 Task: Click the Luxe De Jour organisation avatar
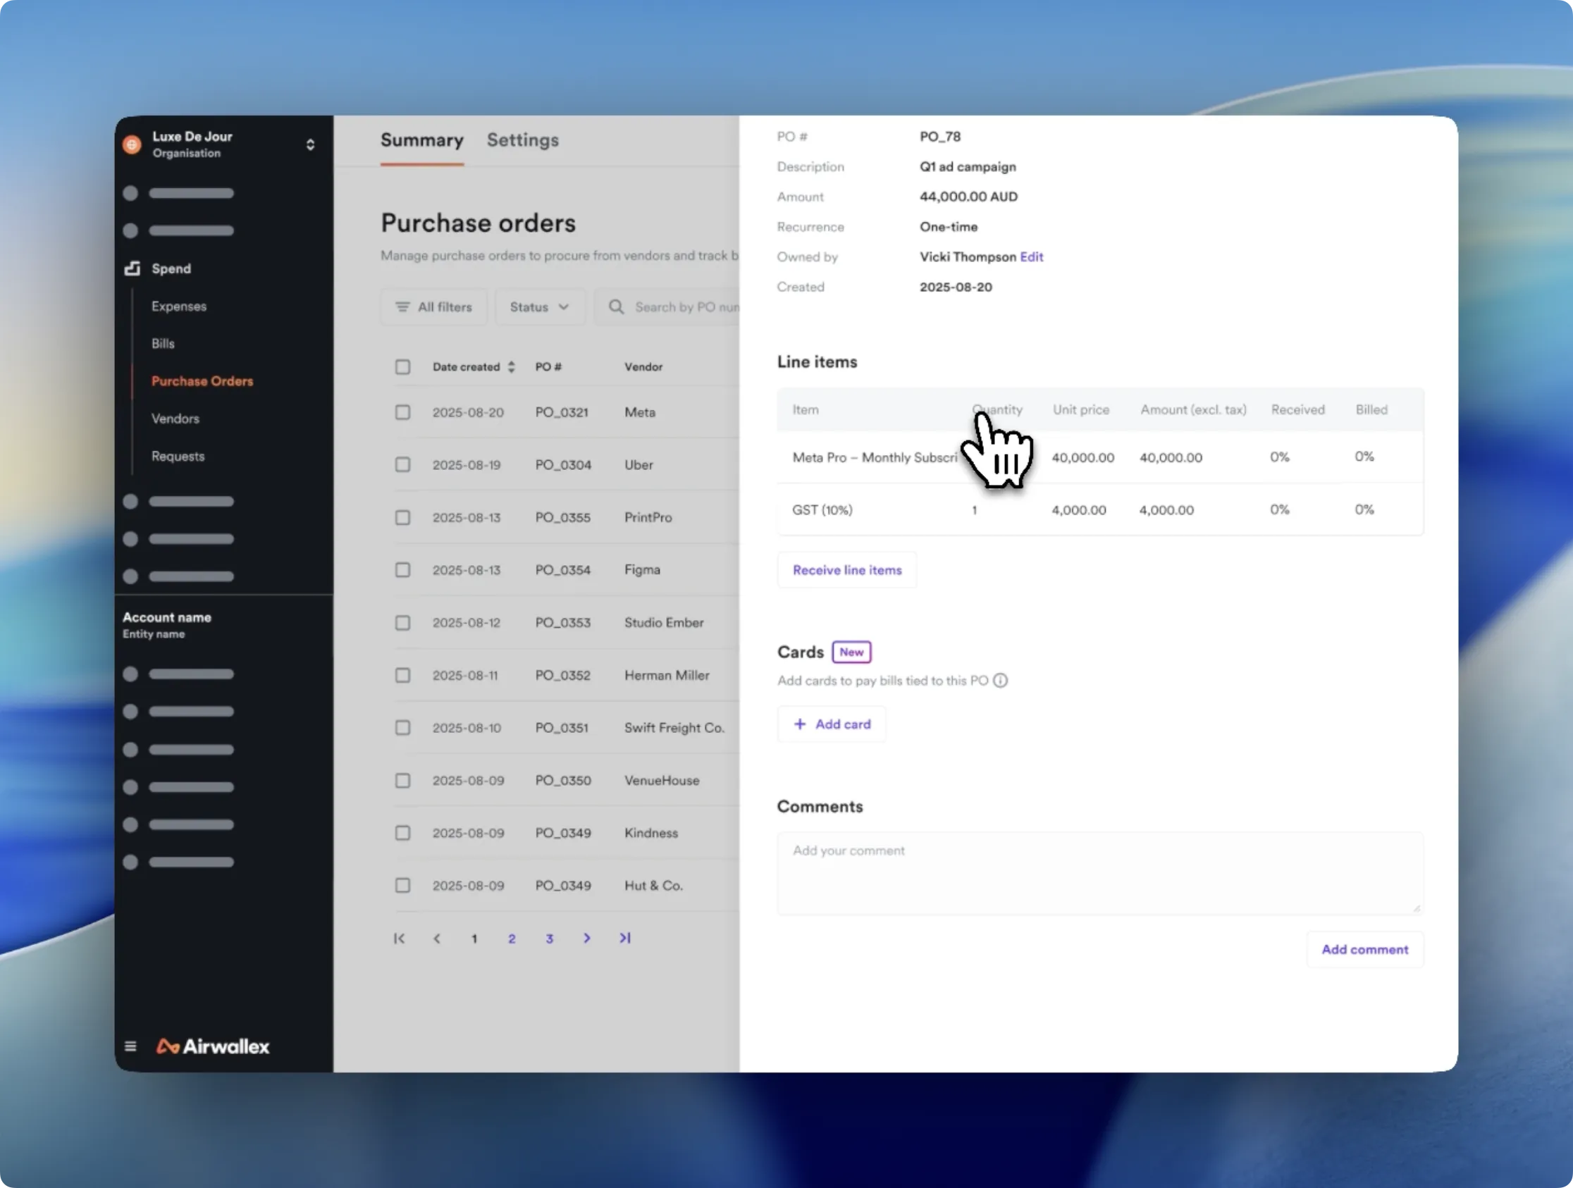point(132,144)
